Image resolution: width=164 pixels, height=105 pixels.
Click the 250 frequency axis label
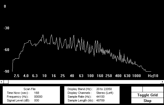tap(109, 76)
